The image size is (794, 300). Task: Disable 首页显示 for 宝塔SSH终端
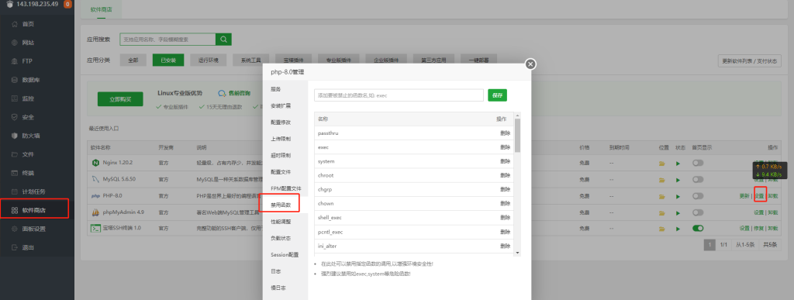click(x=698, y=228)
